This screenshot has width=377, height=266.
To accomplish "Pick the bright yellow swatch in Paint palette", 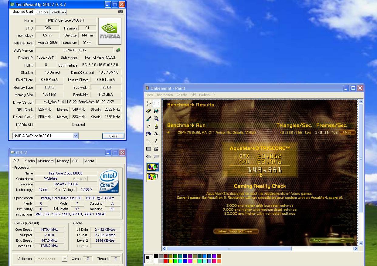I will tap(170, 261).
